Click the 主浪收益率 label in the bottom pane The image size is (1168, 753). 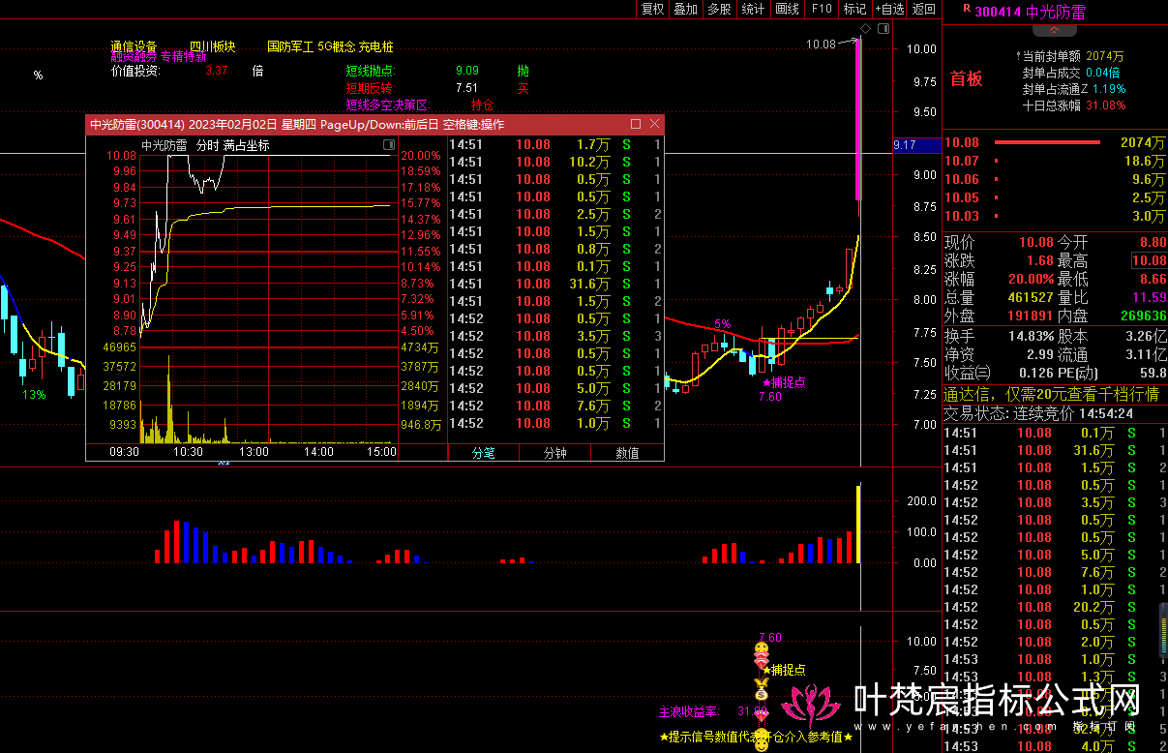[692, 711]
